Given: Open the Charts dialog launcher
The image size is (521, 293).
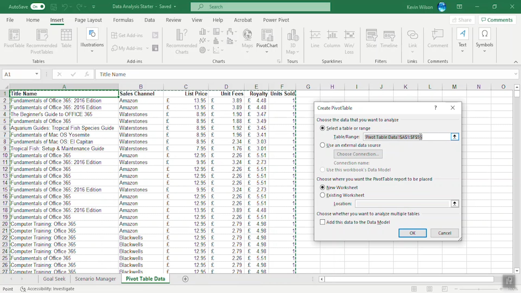Looking at the screenshot, I should click(x=279, y=61).
